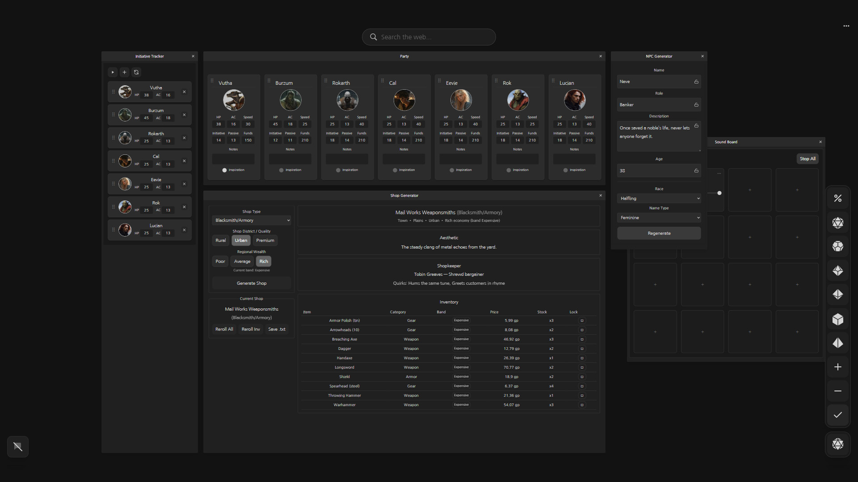This screenshot has height=482, width=858.
Task: Click the Regenerate button in NPC Generator
Action: tap(659, 233)
